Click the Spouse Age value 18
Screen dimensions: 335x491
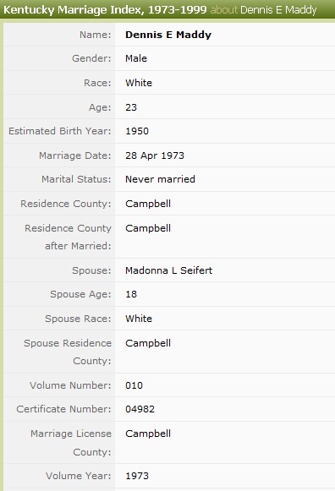pyautogui.click(x=131, y=294)
